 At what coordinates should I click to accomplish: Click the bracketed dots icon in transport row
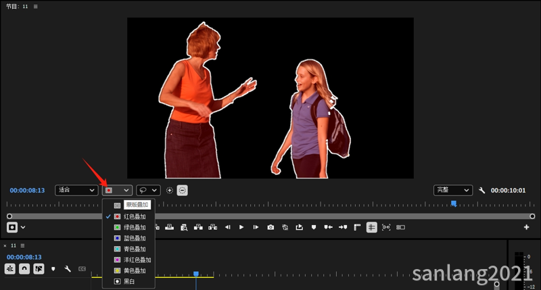pyautogui.click(x=386, y=227)
